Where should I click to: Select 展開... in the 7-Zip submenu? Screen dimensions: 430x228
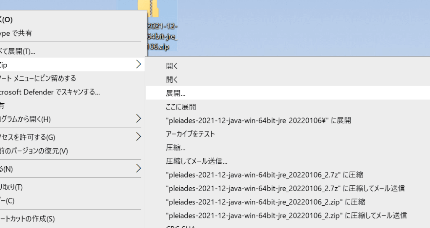[x=176, y=93]
